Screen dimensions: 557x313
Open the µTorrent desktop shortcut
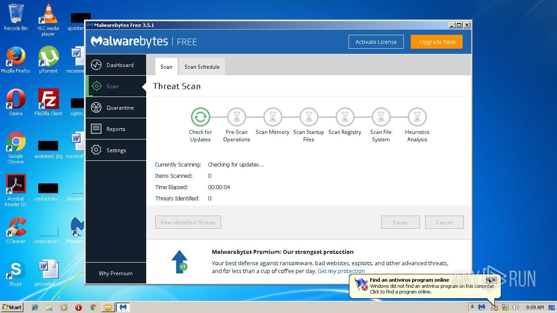coord(48,60)
